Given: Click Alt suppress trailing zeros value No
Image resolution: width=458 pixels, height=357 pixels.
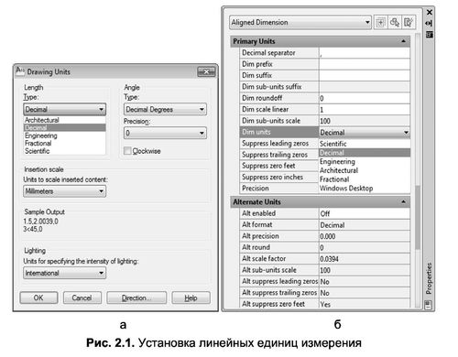Looking at the screenshot, I should tap(365, 293).
